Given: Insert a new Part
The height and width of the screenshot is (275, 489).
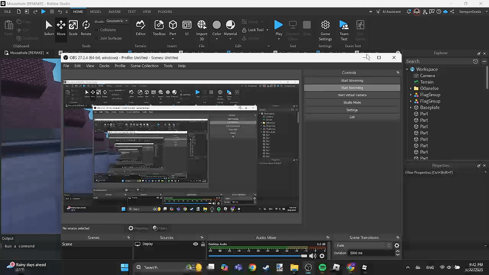Looking at the screenshot, I should [172, 28].
